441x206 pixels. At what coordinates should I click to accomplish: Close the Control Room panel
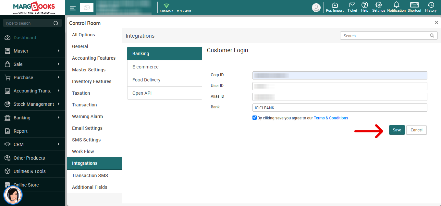[436, 22]
